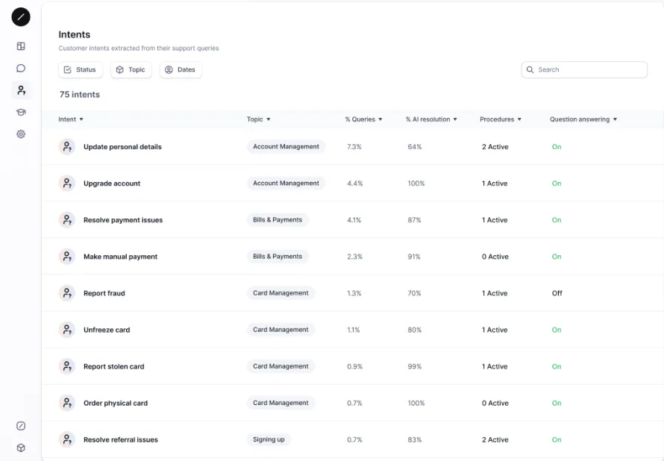The width and height of the screenshot is (664, 461).
Task: Click the Bills & Payments tag for Resolve payment issues
Action: pos(278,220)
